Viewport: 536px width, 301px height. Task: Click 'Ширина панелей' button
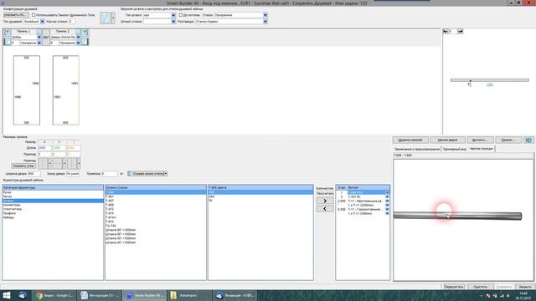pos(410,140)
